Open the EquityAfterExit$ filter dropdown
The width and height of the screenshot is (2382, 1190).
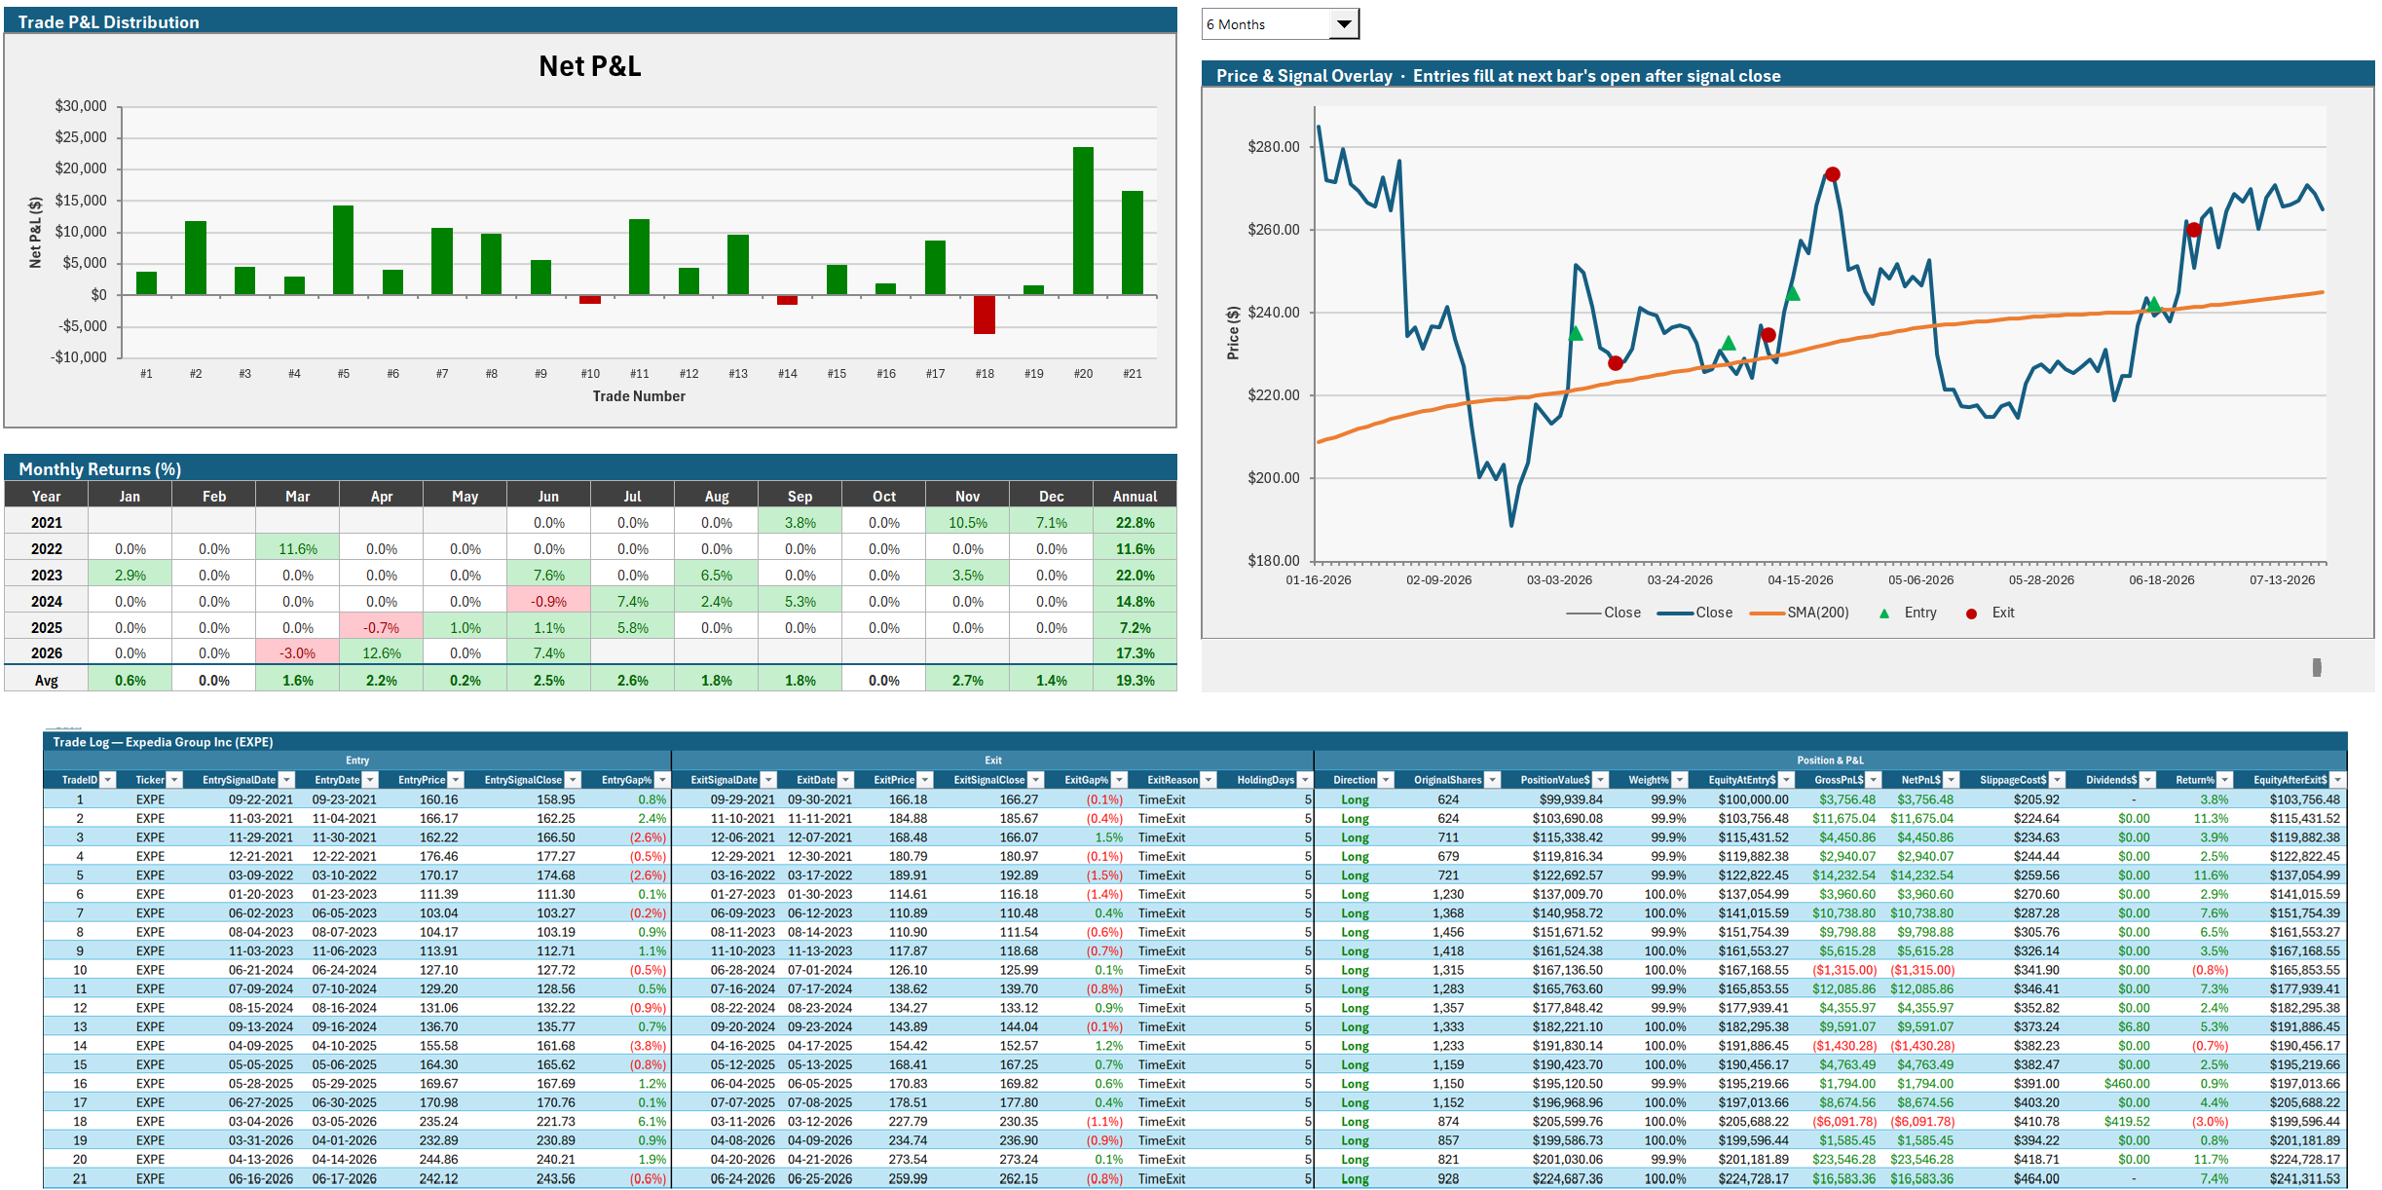[2337, 780]
